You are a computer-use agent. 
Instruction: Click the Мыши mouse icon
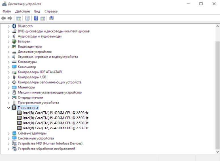click(x=14, y=92)
